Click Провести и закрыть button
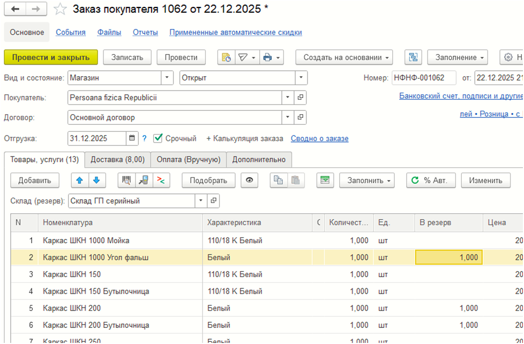 click(51, 57)
